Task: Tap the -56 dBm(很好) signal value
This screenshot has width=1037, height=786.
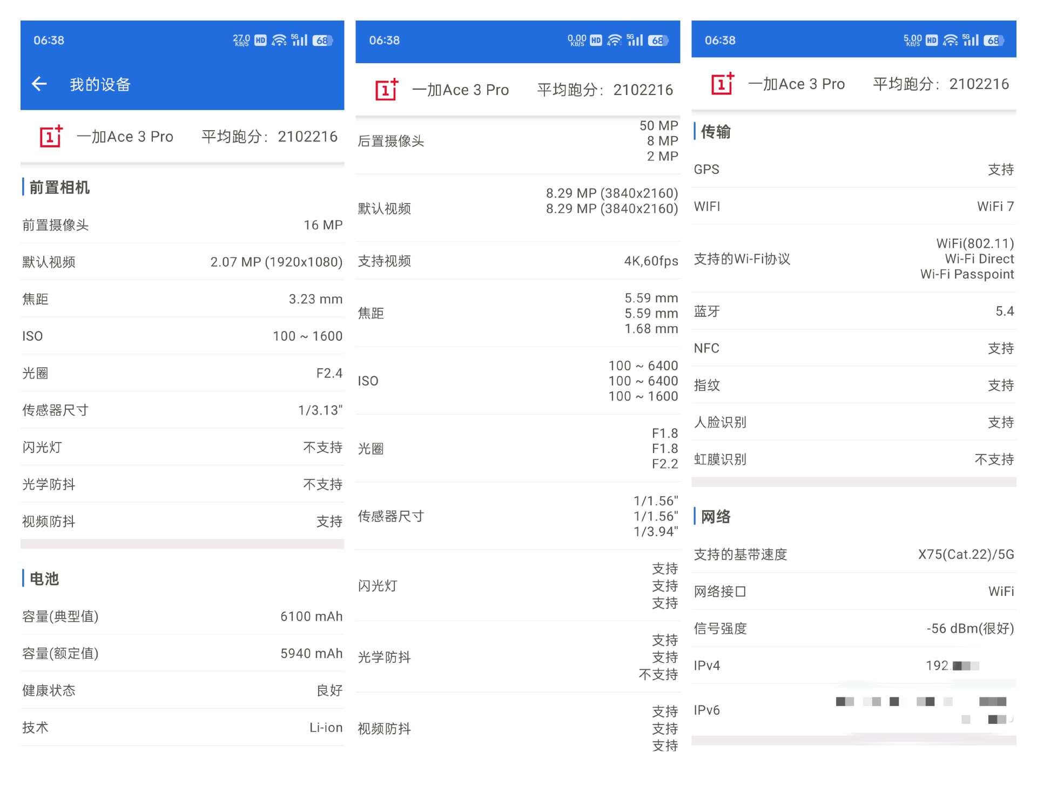Action: (x=970, y=628)
